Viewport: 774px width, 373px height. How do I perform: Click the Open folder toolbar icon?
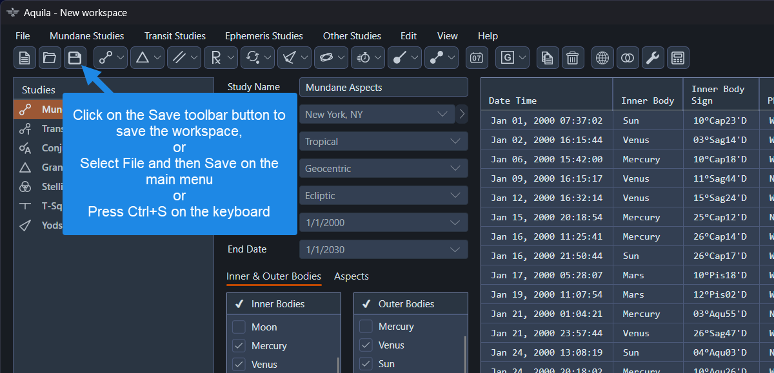pyautogui.click(x=50, y=58)
